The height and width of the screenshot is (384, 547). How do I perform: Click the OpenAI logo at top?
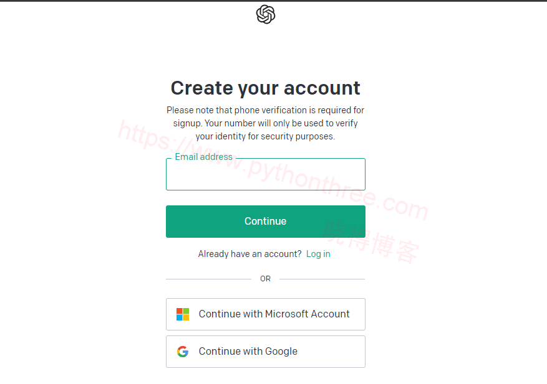266,14
